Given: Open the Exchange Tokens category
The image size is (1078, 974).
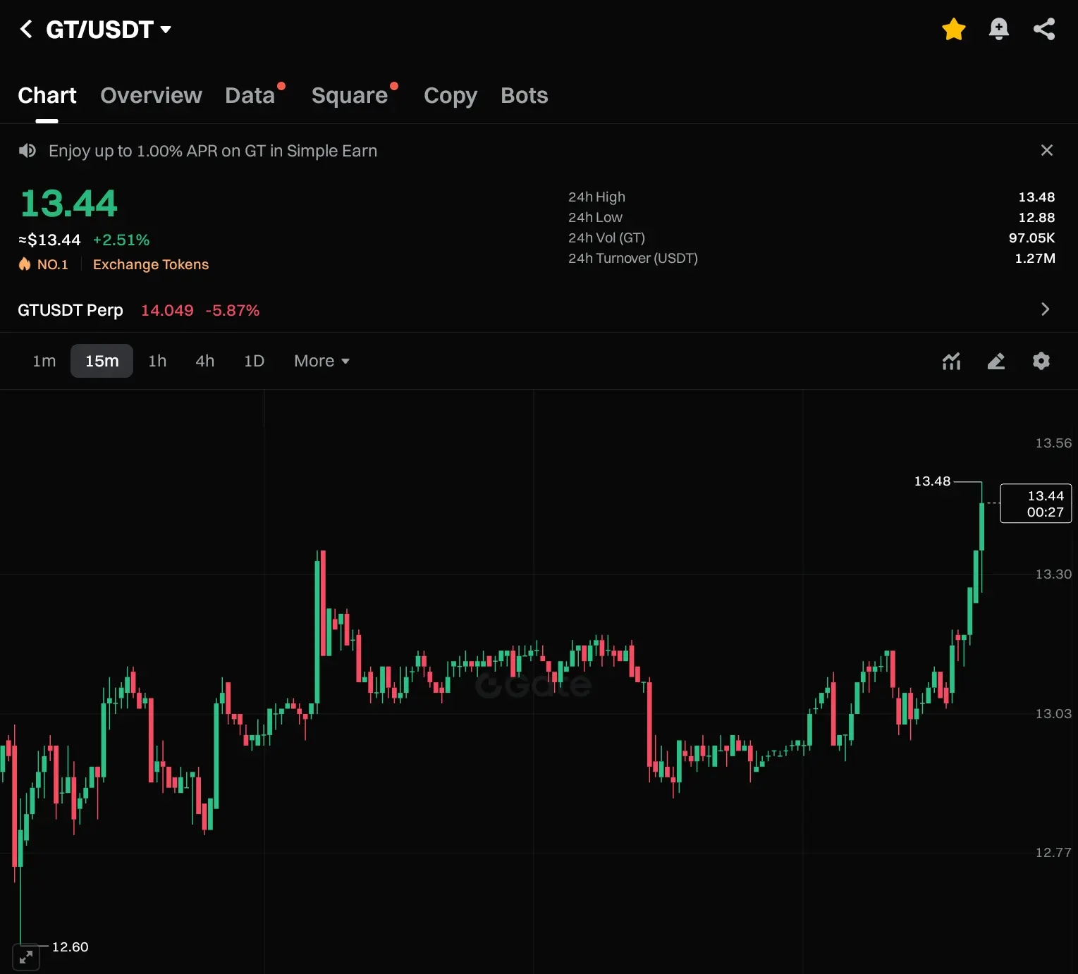Looking at the screenshot, I should 151,264.
